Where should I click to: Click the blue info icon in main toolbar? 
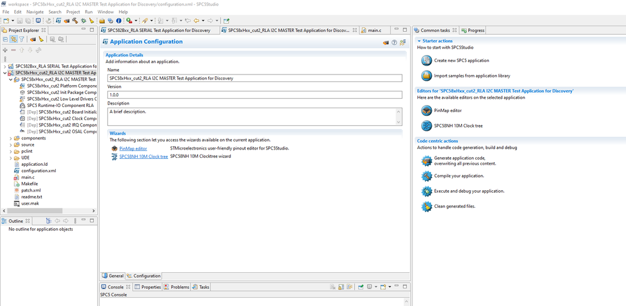[118, 21]
